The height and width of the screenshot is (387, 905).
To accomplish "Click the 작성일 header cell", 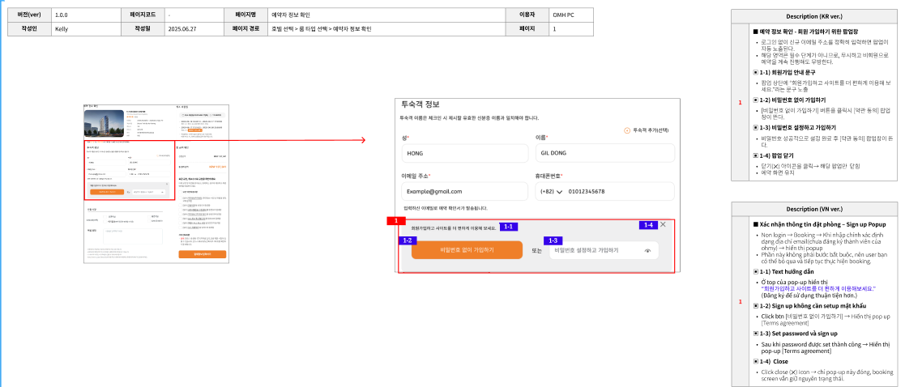I will [142, 28].
